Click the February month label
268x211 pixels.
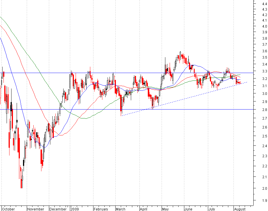pyautogui.click(x=101, y=209)
